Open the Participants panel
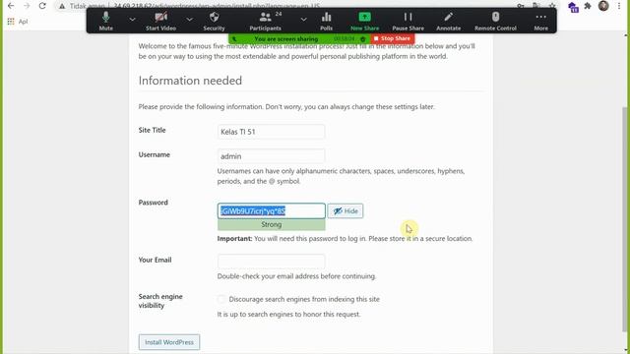The height and width of the screenshot is (354, 630). click(265, 21)
